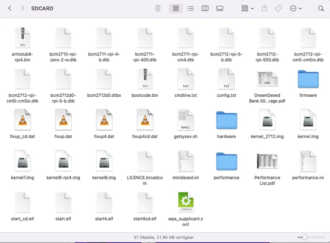330x243 pixels.
Task: Switch to list view
Action: 191,8
